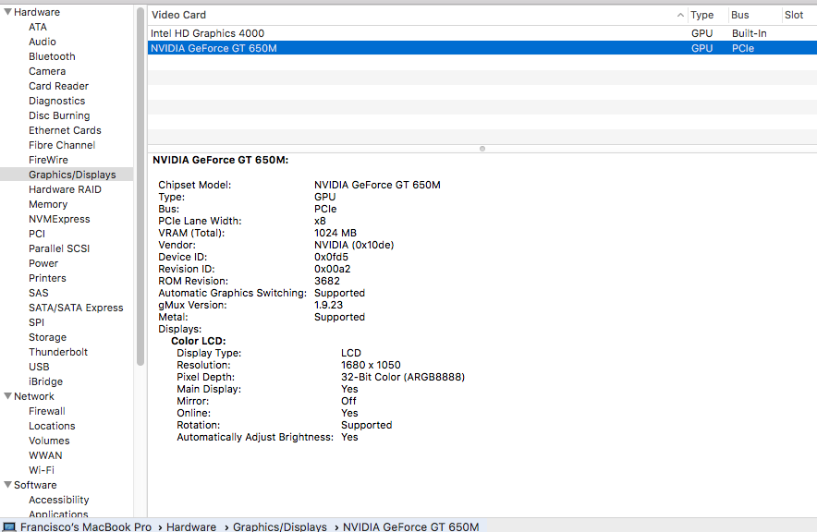Viewport: 817px width, 532px height.
Task: Select SAS in the sidebar
Action: coord(39,293)
